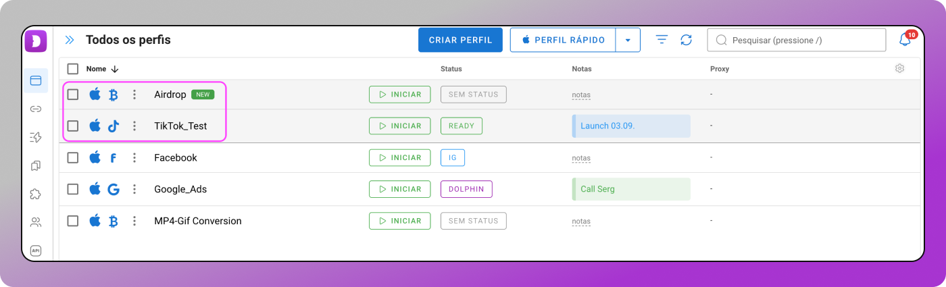Screen dimensions: 946x287
Task: Click the refresh icon
Action: click(x=687, y=40)
